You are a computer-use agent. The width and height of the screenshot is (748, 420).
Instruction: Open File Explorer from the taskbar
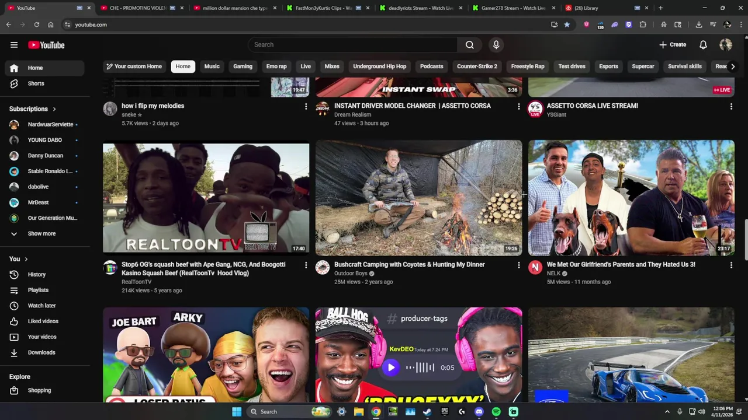click(x=359, y=412)
